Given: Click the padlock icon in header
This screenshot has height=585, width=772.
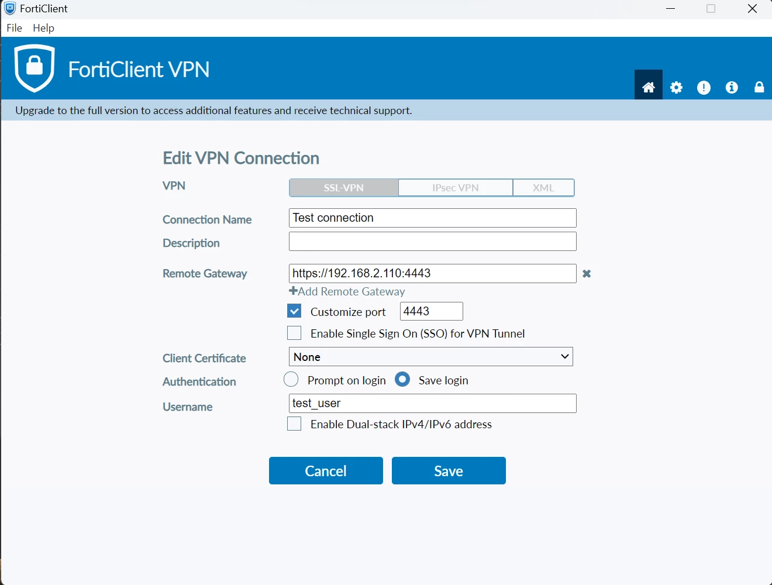Looking at the screenshot, I should (x=759, y=87).
